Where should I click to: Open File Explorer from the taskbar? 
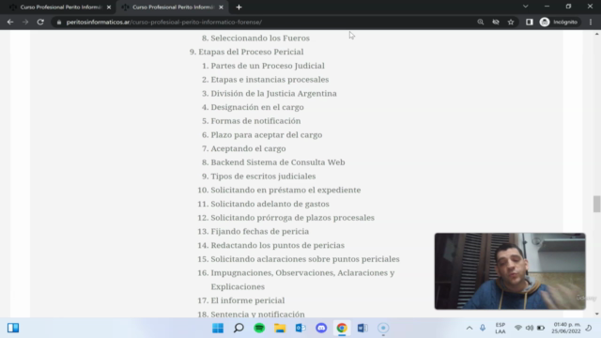(280, 328)
